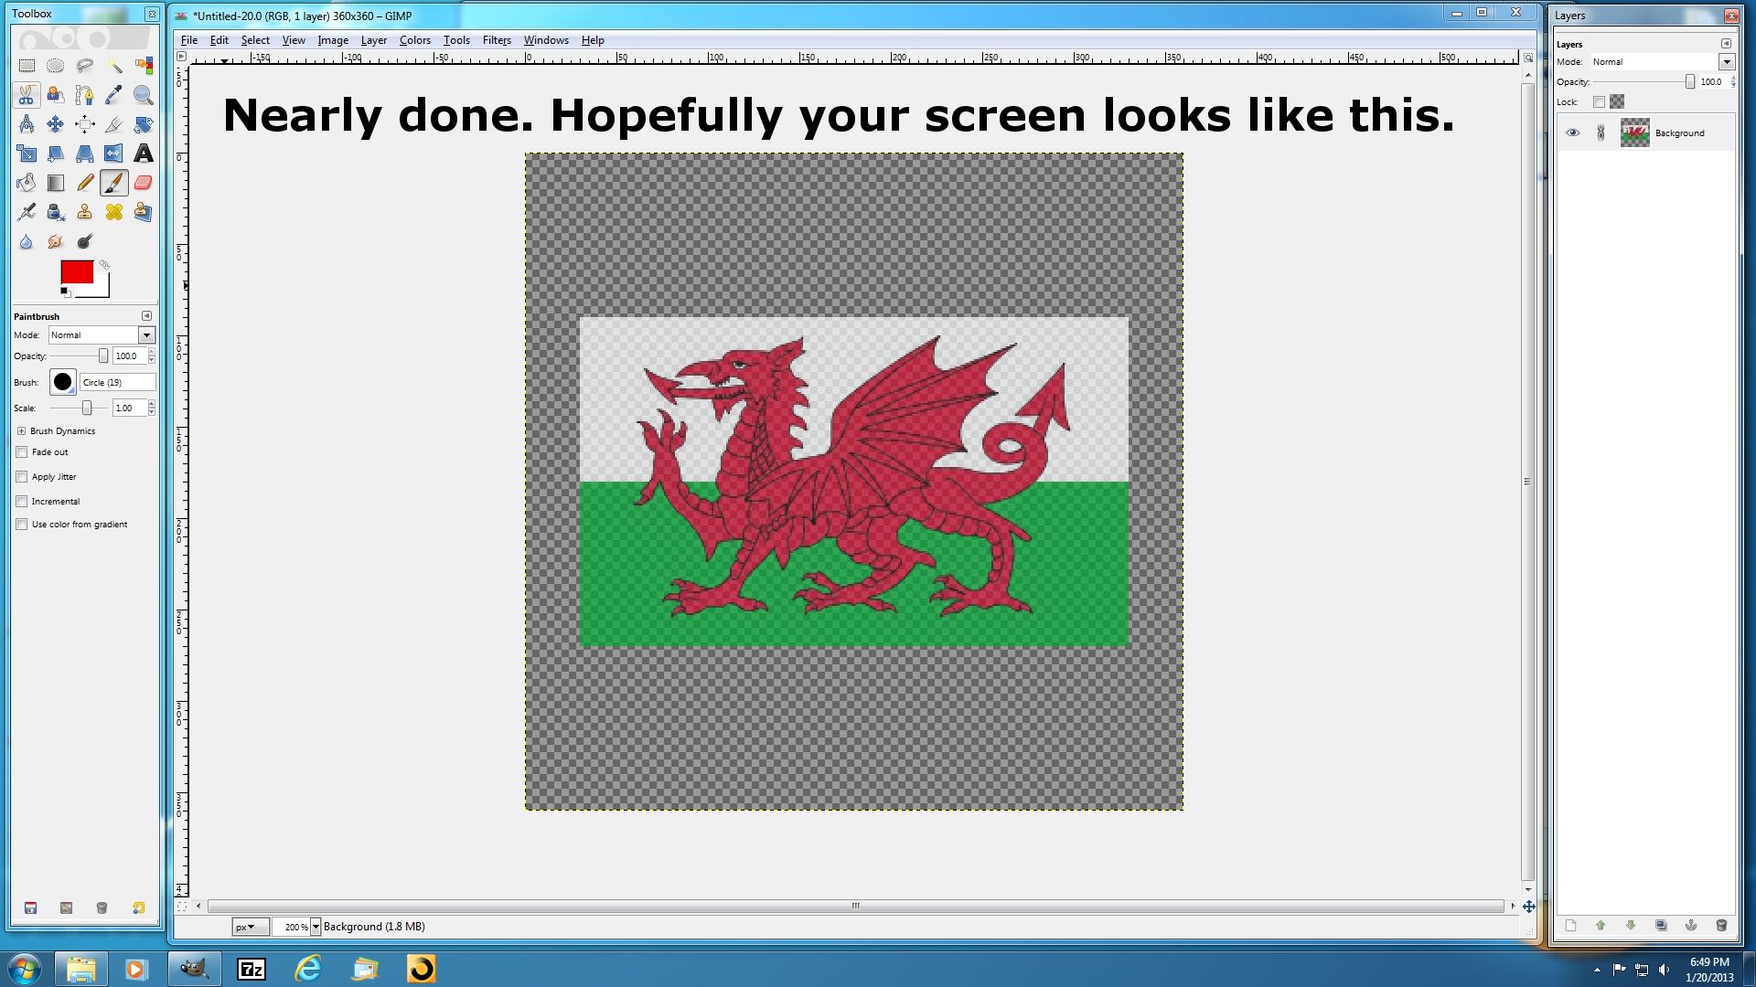Viewport: 1756px width, 987px height.
Task: Select the Measure compass tool
Action: point(27,124)
